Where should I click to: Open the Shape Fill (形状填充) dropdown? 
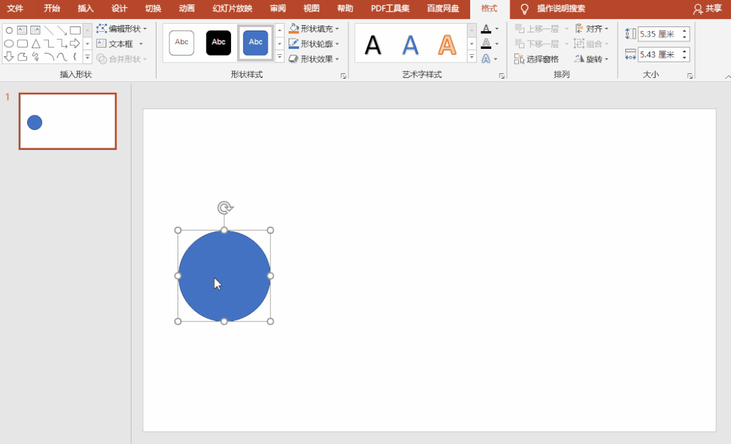315,29
